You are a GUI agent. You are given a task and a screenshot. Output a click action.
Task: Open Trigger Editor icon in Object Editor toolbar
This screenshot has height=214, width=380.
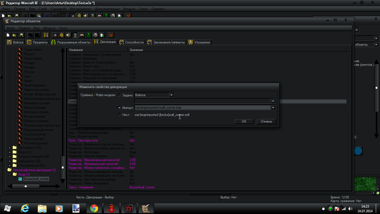point(62,35)
